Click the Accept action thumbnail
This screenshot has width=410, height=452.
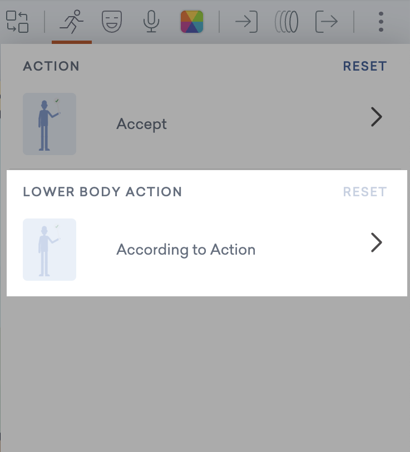50,123
